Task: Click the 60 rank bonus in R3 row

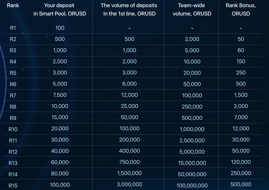Action: click(241, 50)
